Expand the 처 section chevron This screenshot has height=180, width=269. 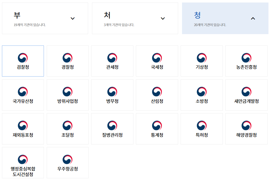coord(163,19)
